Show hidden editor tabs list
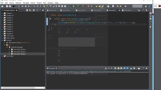Screen dimensions: 161x90 click(x=139, y=10)
